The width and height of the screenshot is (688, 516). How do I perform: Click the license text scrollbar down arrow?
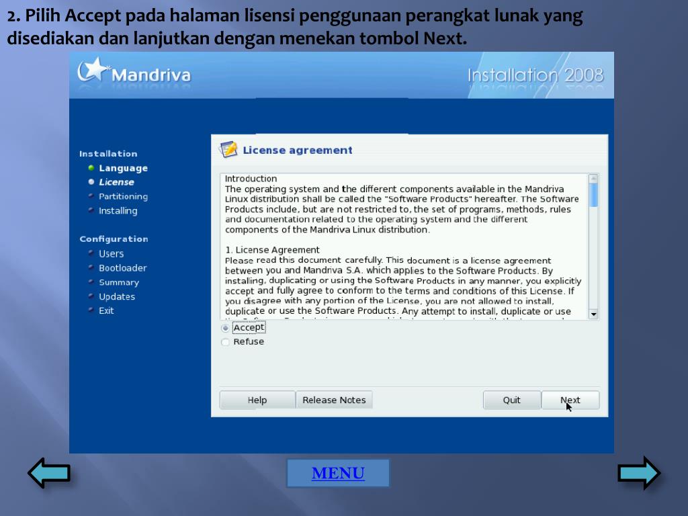tap(593, 314)
